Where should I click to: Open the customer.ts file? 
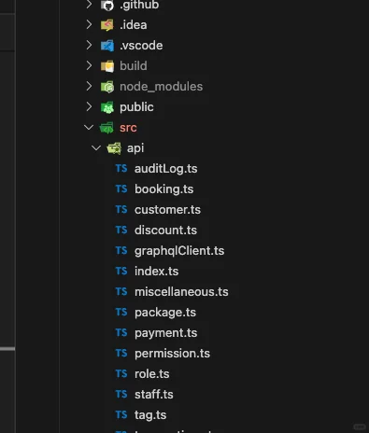pyautogui.click(x=167, y=210)
